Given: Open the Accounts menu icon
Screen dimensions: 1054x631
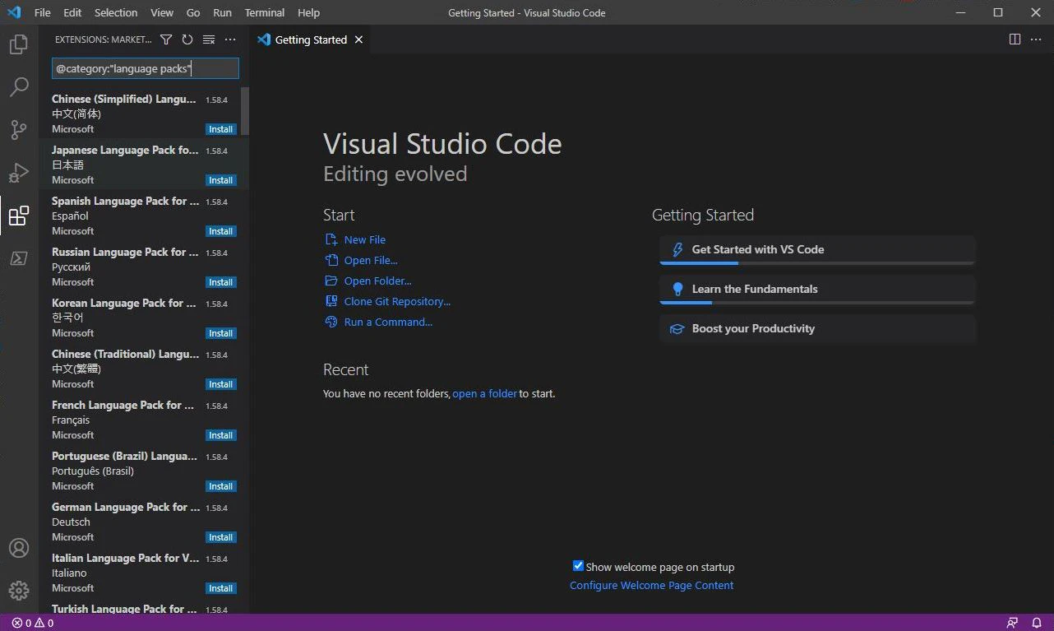Looking at the screenshot, I should (x=18, y=548).
